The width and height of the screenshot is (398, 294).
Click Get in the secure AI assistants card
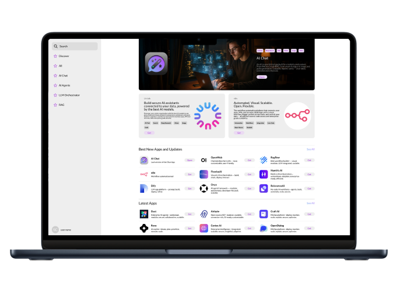tap(149, 133)
